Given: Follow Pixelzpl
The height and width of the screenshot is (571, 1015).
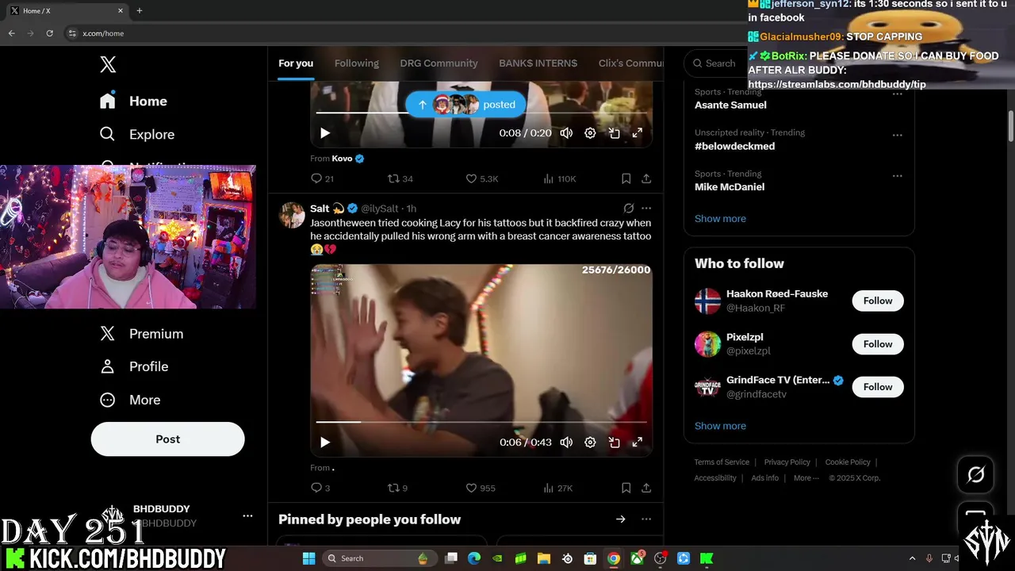Looking at the screenshot, I should tap(878, 344).
